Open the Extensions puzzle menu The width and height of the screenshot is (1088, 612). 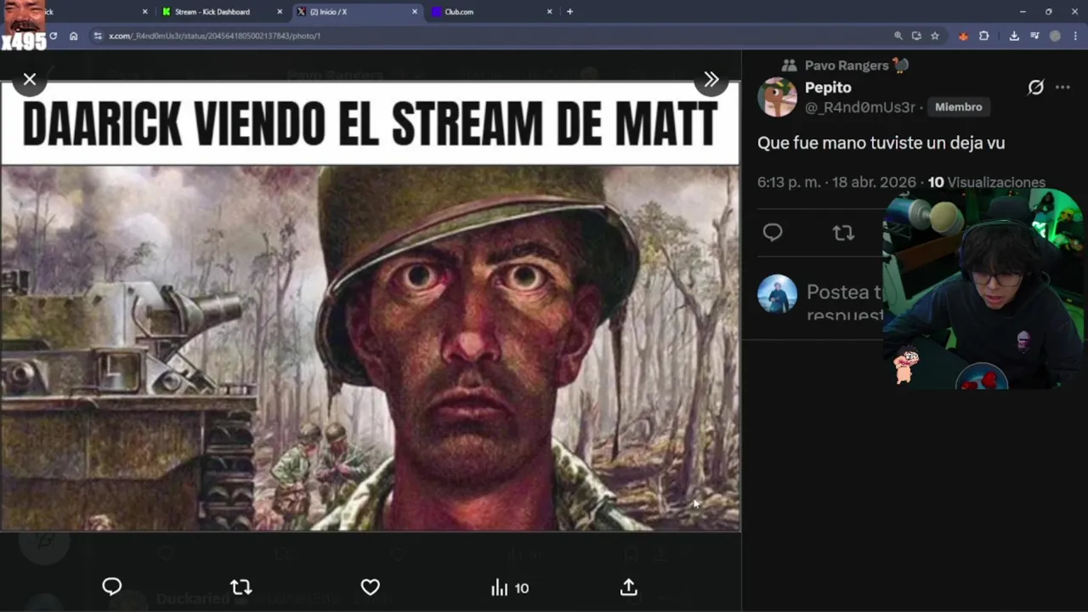983,36
